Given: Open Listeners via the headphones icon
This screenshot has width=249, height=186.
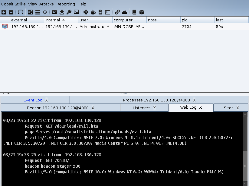Looking at the screenshot, I should coord(21,12).
